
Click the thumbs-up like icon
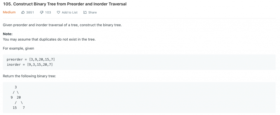tap(23, 12)
